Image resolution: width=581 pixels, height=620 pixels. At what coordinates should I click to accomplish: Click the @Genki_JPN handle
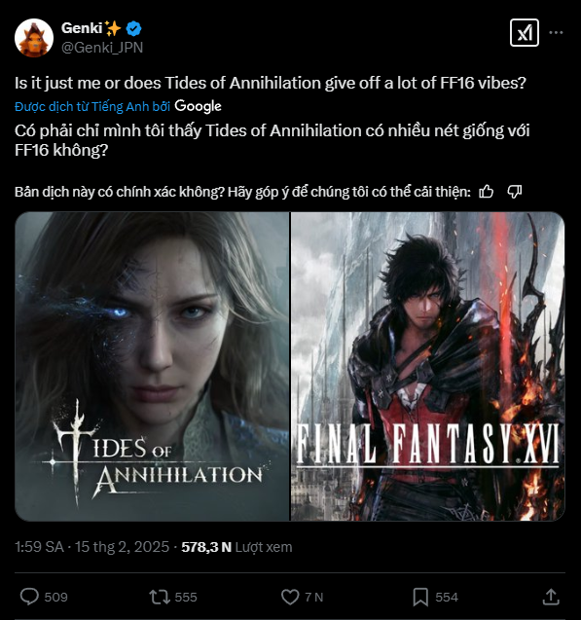(102, 48)
